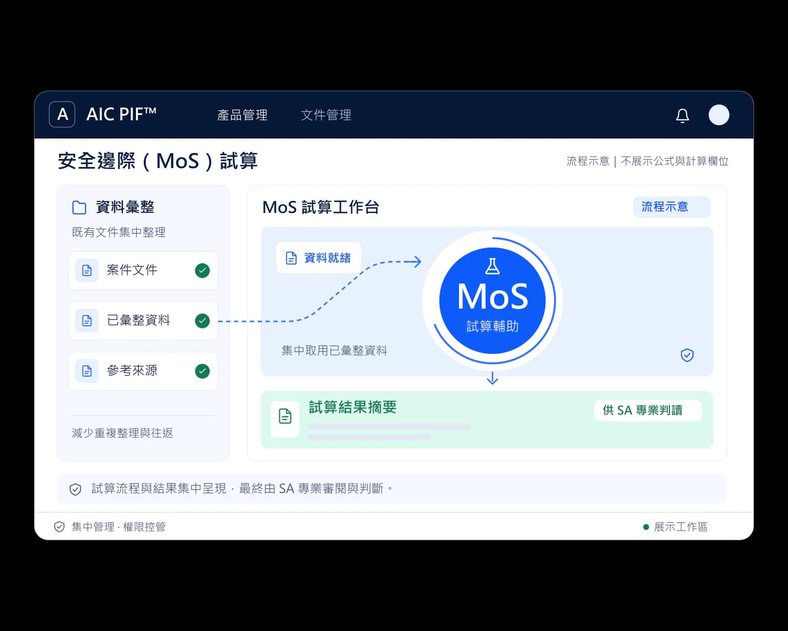
Task: Click the 既有文件集中整理 text
Action: [119, 232]
